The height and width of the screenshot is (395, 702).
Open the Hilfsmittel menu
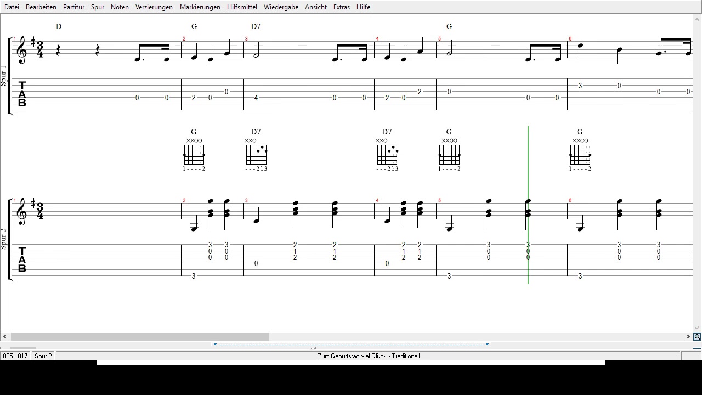coord(242,7)
